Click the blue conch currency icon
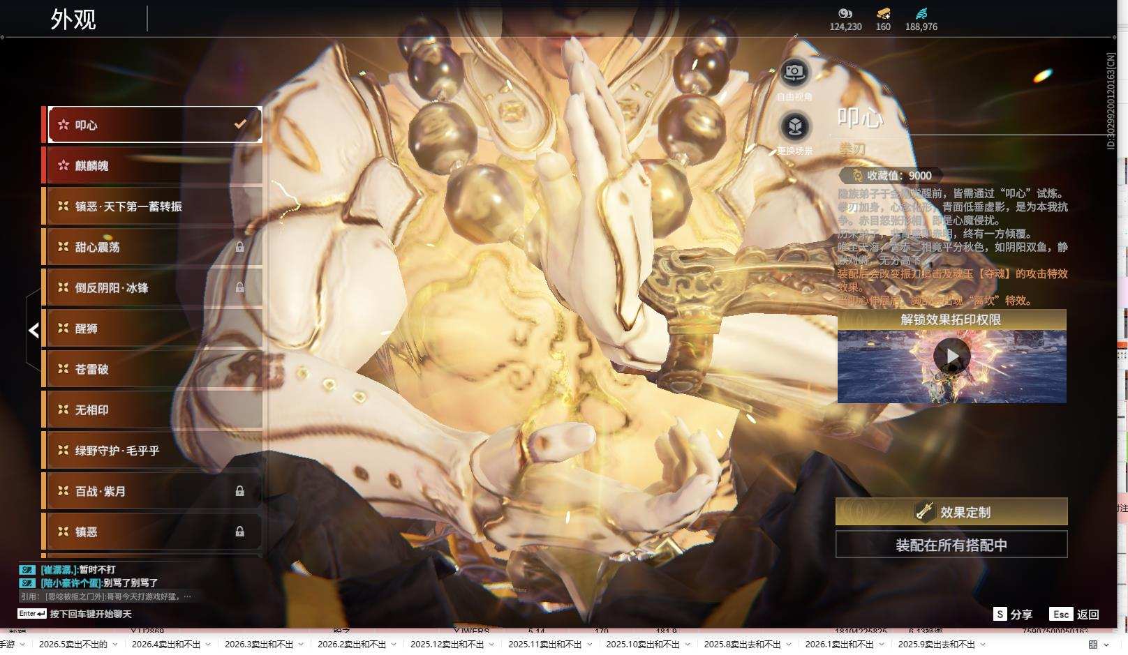The width and height of the screenshot is (1128, 655). [921, 13]
